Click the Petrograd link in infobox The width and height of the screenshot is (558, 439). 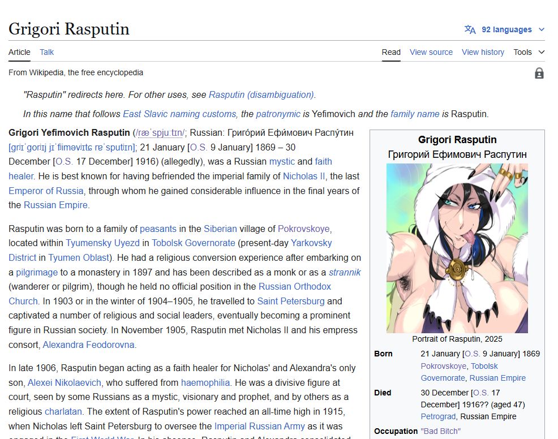437,416
